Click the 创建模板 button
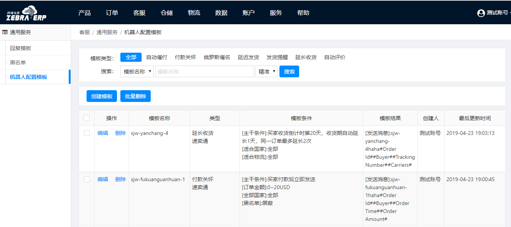This screenshot has width=511, height=227. [102, 96]
